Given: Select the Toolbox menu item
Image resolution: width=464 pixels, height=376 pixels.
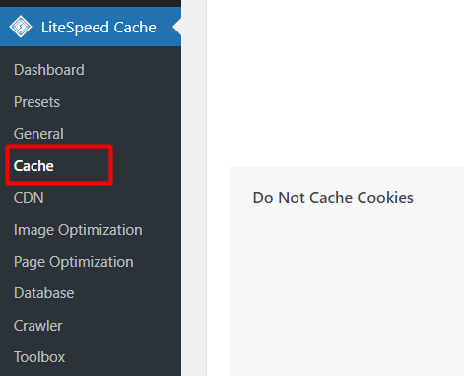Looking at the screenshot, I should (39, 357).
